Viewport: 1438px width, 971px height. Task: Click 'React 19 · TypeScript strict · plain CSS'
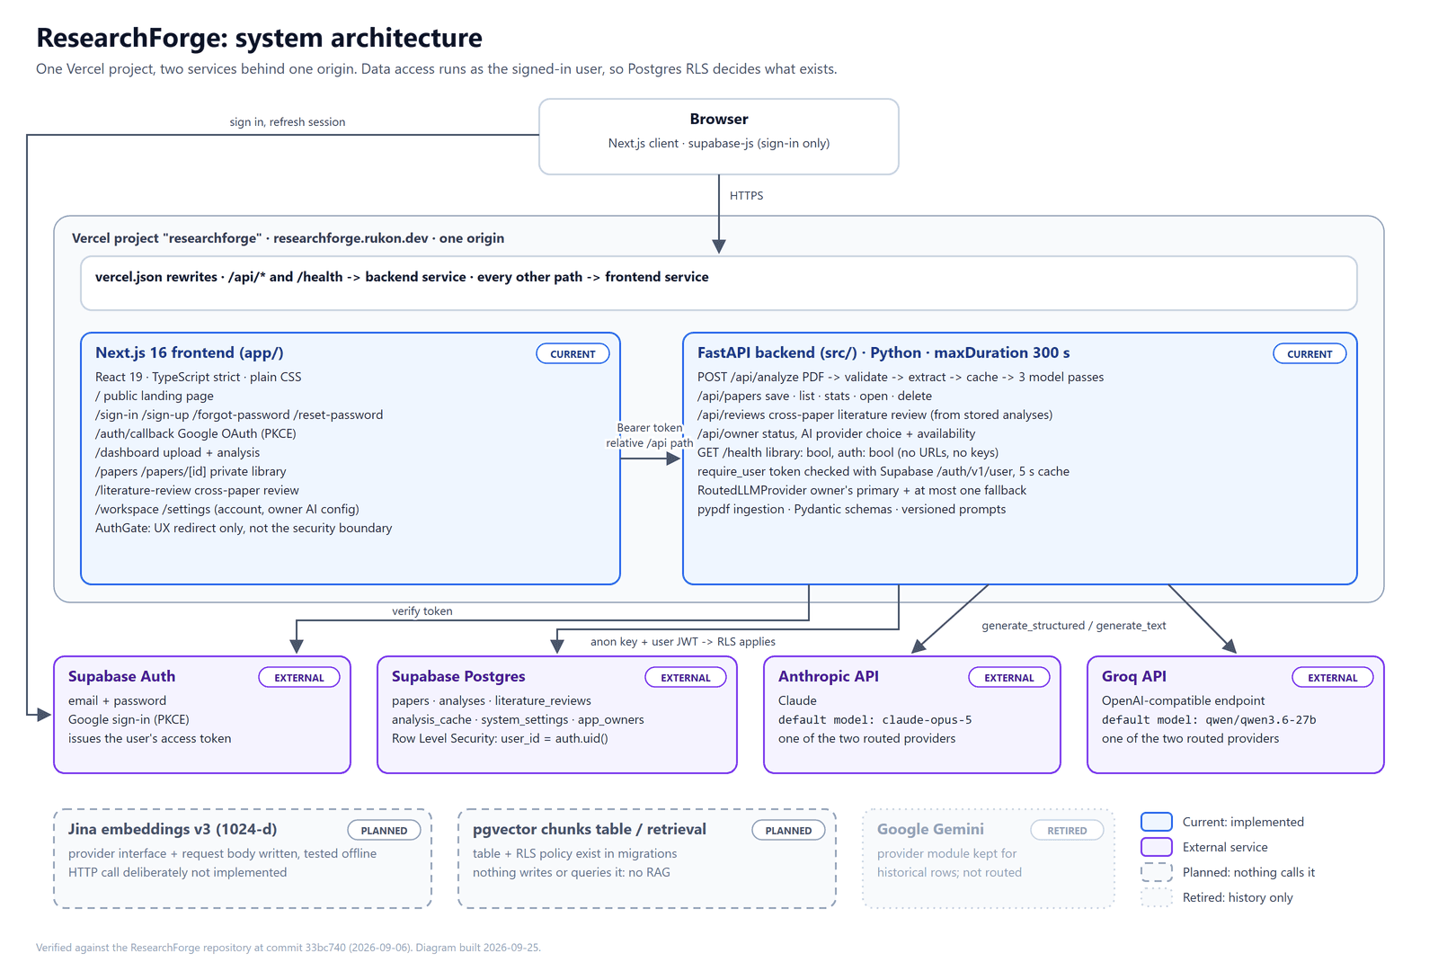(199, 377)
